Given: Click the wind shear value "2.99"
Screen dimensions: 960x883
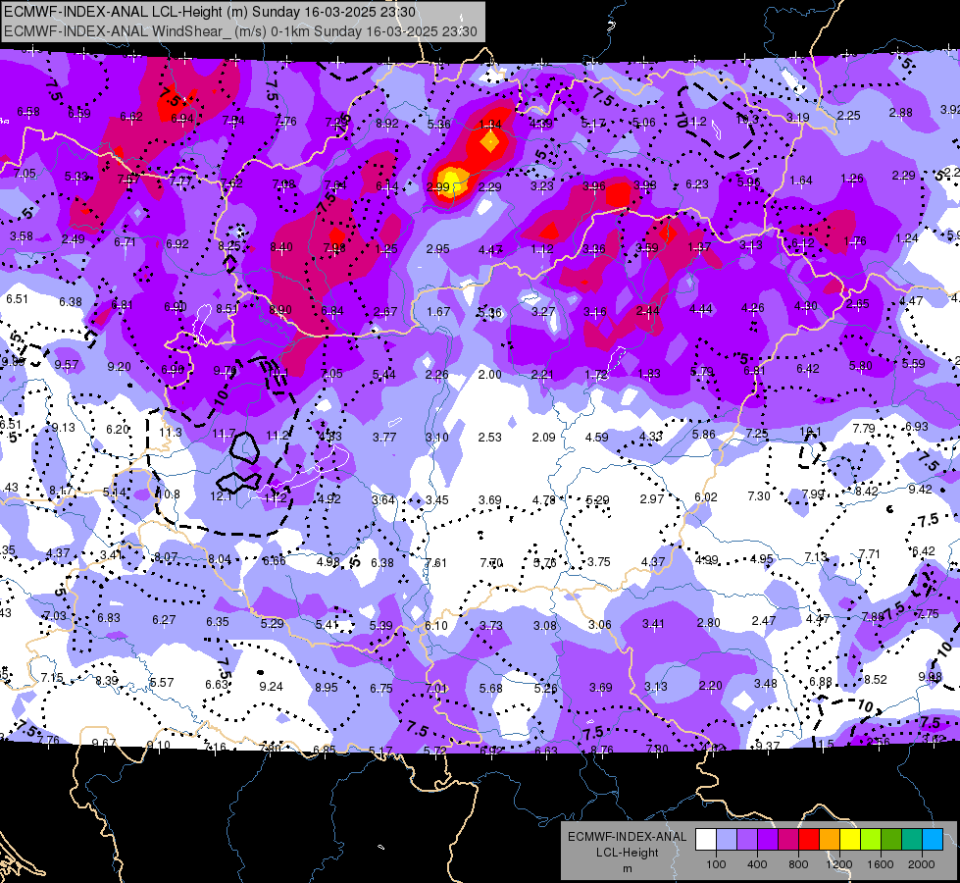Looking at the screenshot, I should click(437, 187).
